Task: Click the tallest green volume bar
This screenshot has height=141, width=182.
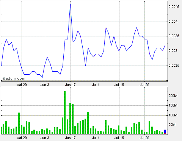Action: [x=65, y=113]
